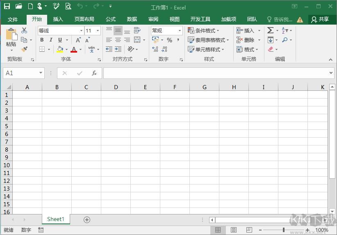337x235 pixels.
Task: Toggle middle align button
Action: click(118, 30)
